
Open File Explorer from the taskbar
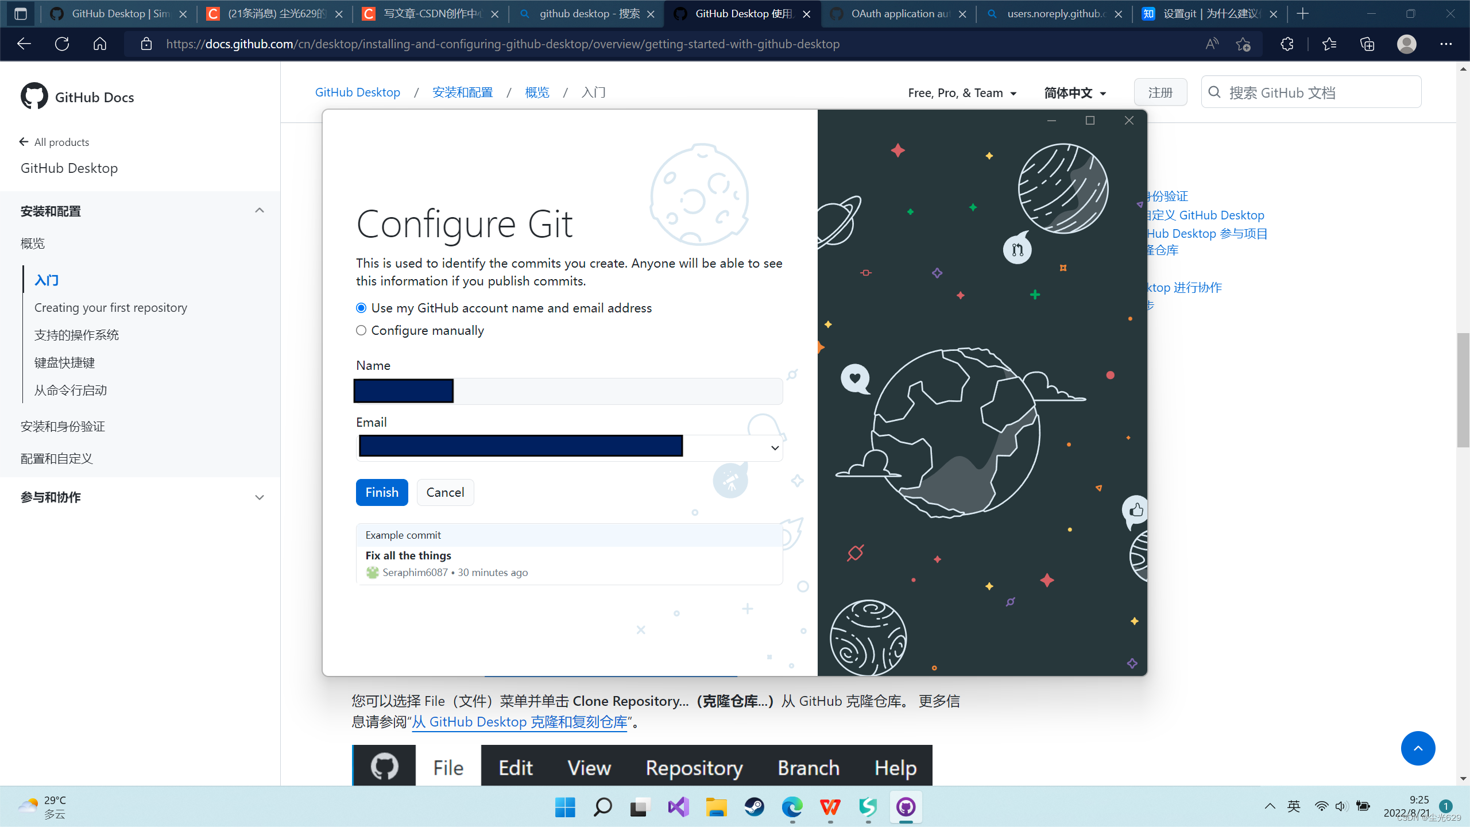[716, 807]
